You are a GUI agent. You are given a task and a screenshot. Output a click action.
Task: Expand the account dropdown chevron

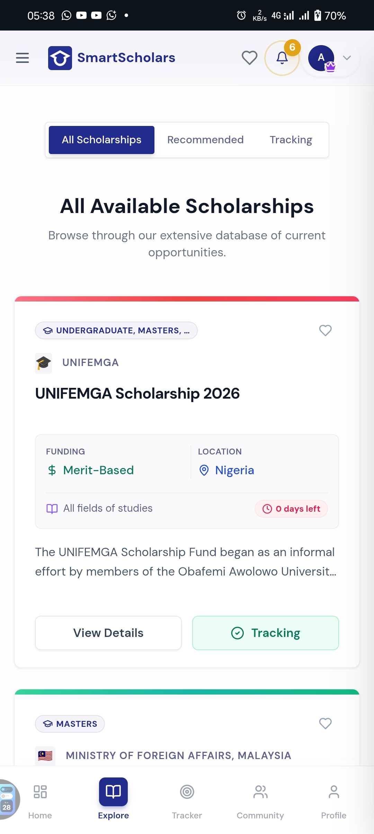(x=347, y=58)
